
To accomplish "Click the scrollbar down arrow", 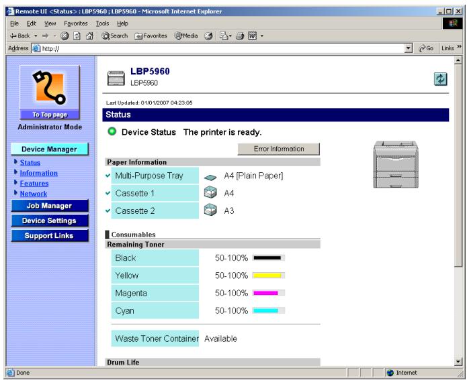I will point(458,362).
